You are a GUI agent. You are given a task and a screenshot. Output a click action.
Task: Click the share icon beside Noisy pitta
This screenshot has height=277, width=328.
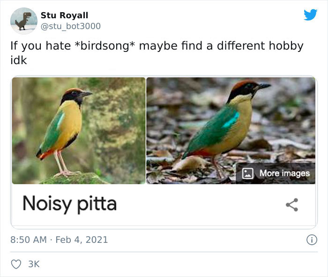292,204
